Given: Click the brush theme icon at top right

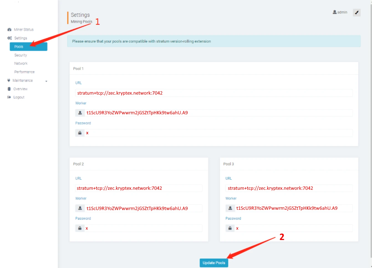Looking at the screenshot, I should coord(356,12).
